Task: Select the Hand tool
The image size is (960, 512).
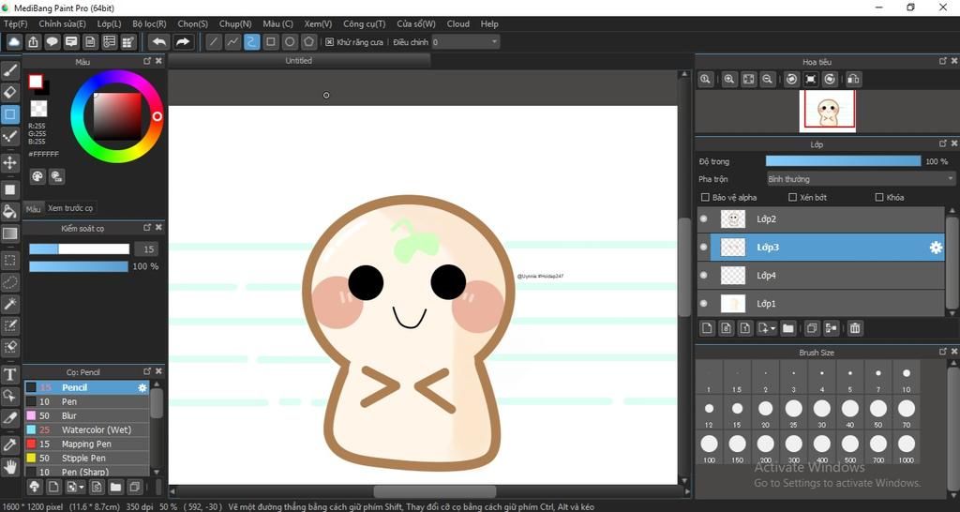Action: click(x=9, y=467)
